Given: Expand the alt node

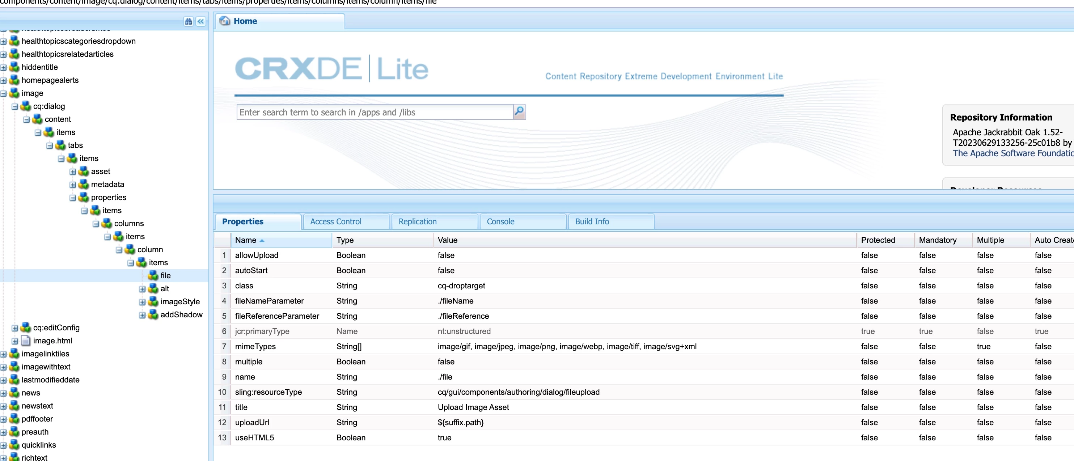Looking at the screenshot, I should [x=142, y=289].
